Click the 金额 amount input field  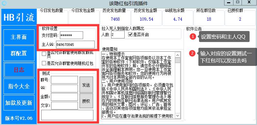[x=64, y=97]
